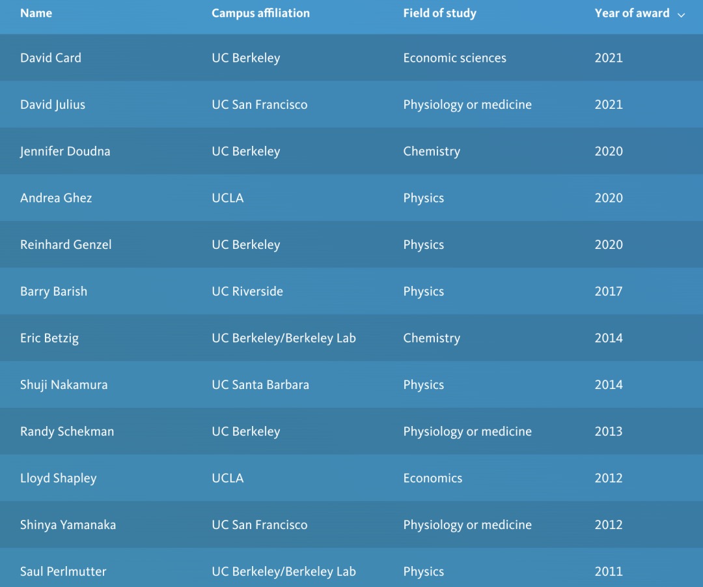Select Randy Schekman name entry
This screenshot has height=587, width=703.
pyautogui.click(x=67, y=431)
